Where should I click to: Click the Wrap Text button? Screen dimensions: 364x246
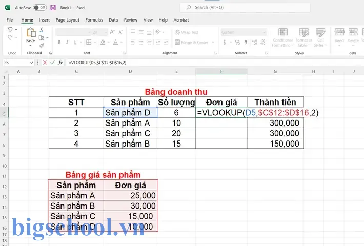187,32
